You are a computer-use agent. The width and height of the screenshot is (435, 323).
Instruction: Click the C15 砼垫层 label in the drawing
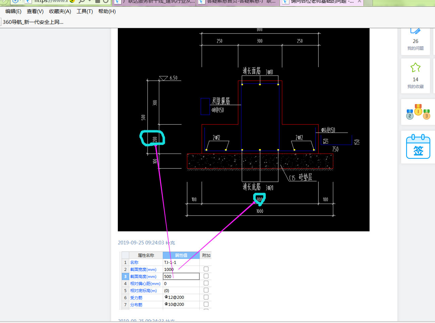(301, 177)
